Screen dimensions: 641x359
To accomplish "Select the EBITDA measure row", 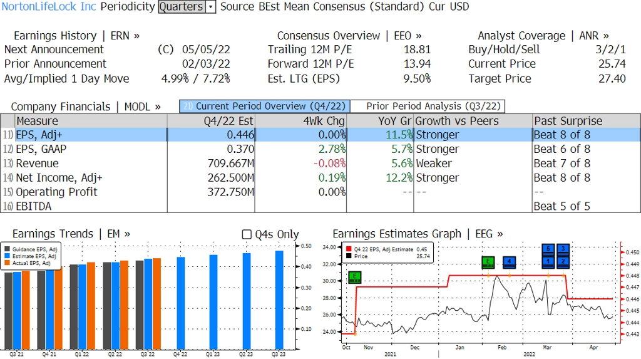I will (x=320, y=206).
